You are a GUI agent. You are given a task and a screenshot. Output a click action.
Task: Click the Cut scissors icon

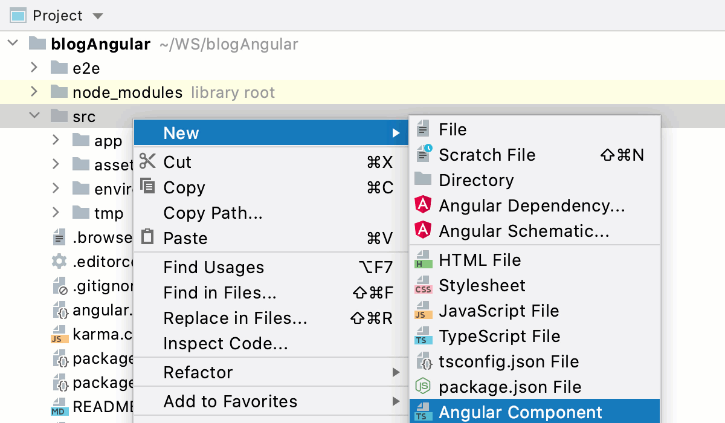tap(148, 161)
